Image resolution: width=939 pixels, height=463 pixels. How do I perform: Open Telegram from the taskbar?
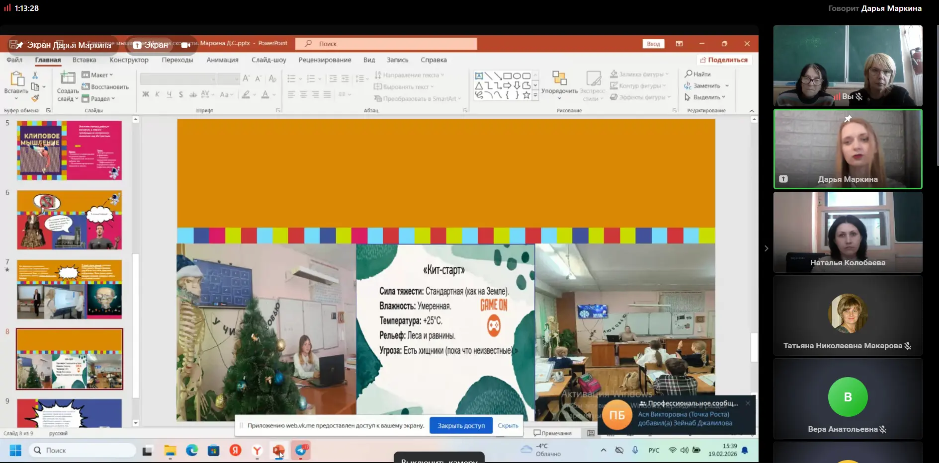[301, 450]
